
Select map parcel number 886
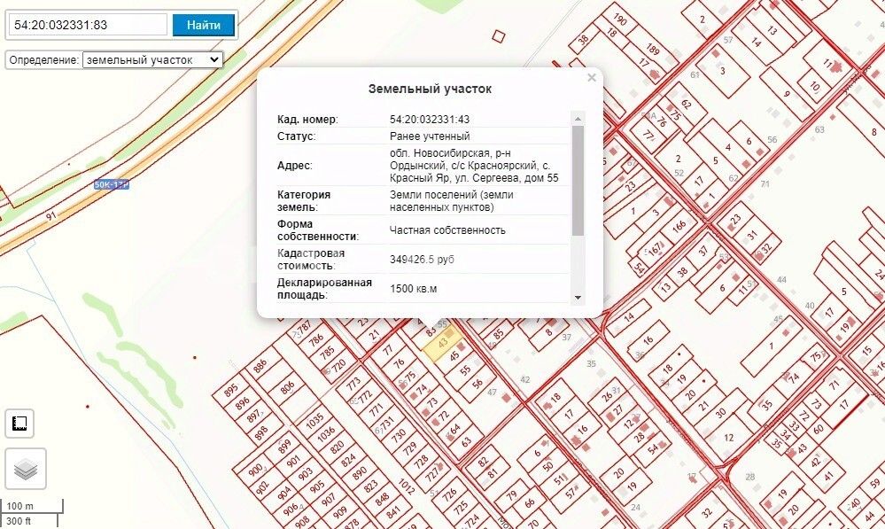[x=260, y=367]
